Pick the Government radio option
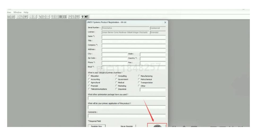Viewport: 257px width, 136px height. coord(116,79)
